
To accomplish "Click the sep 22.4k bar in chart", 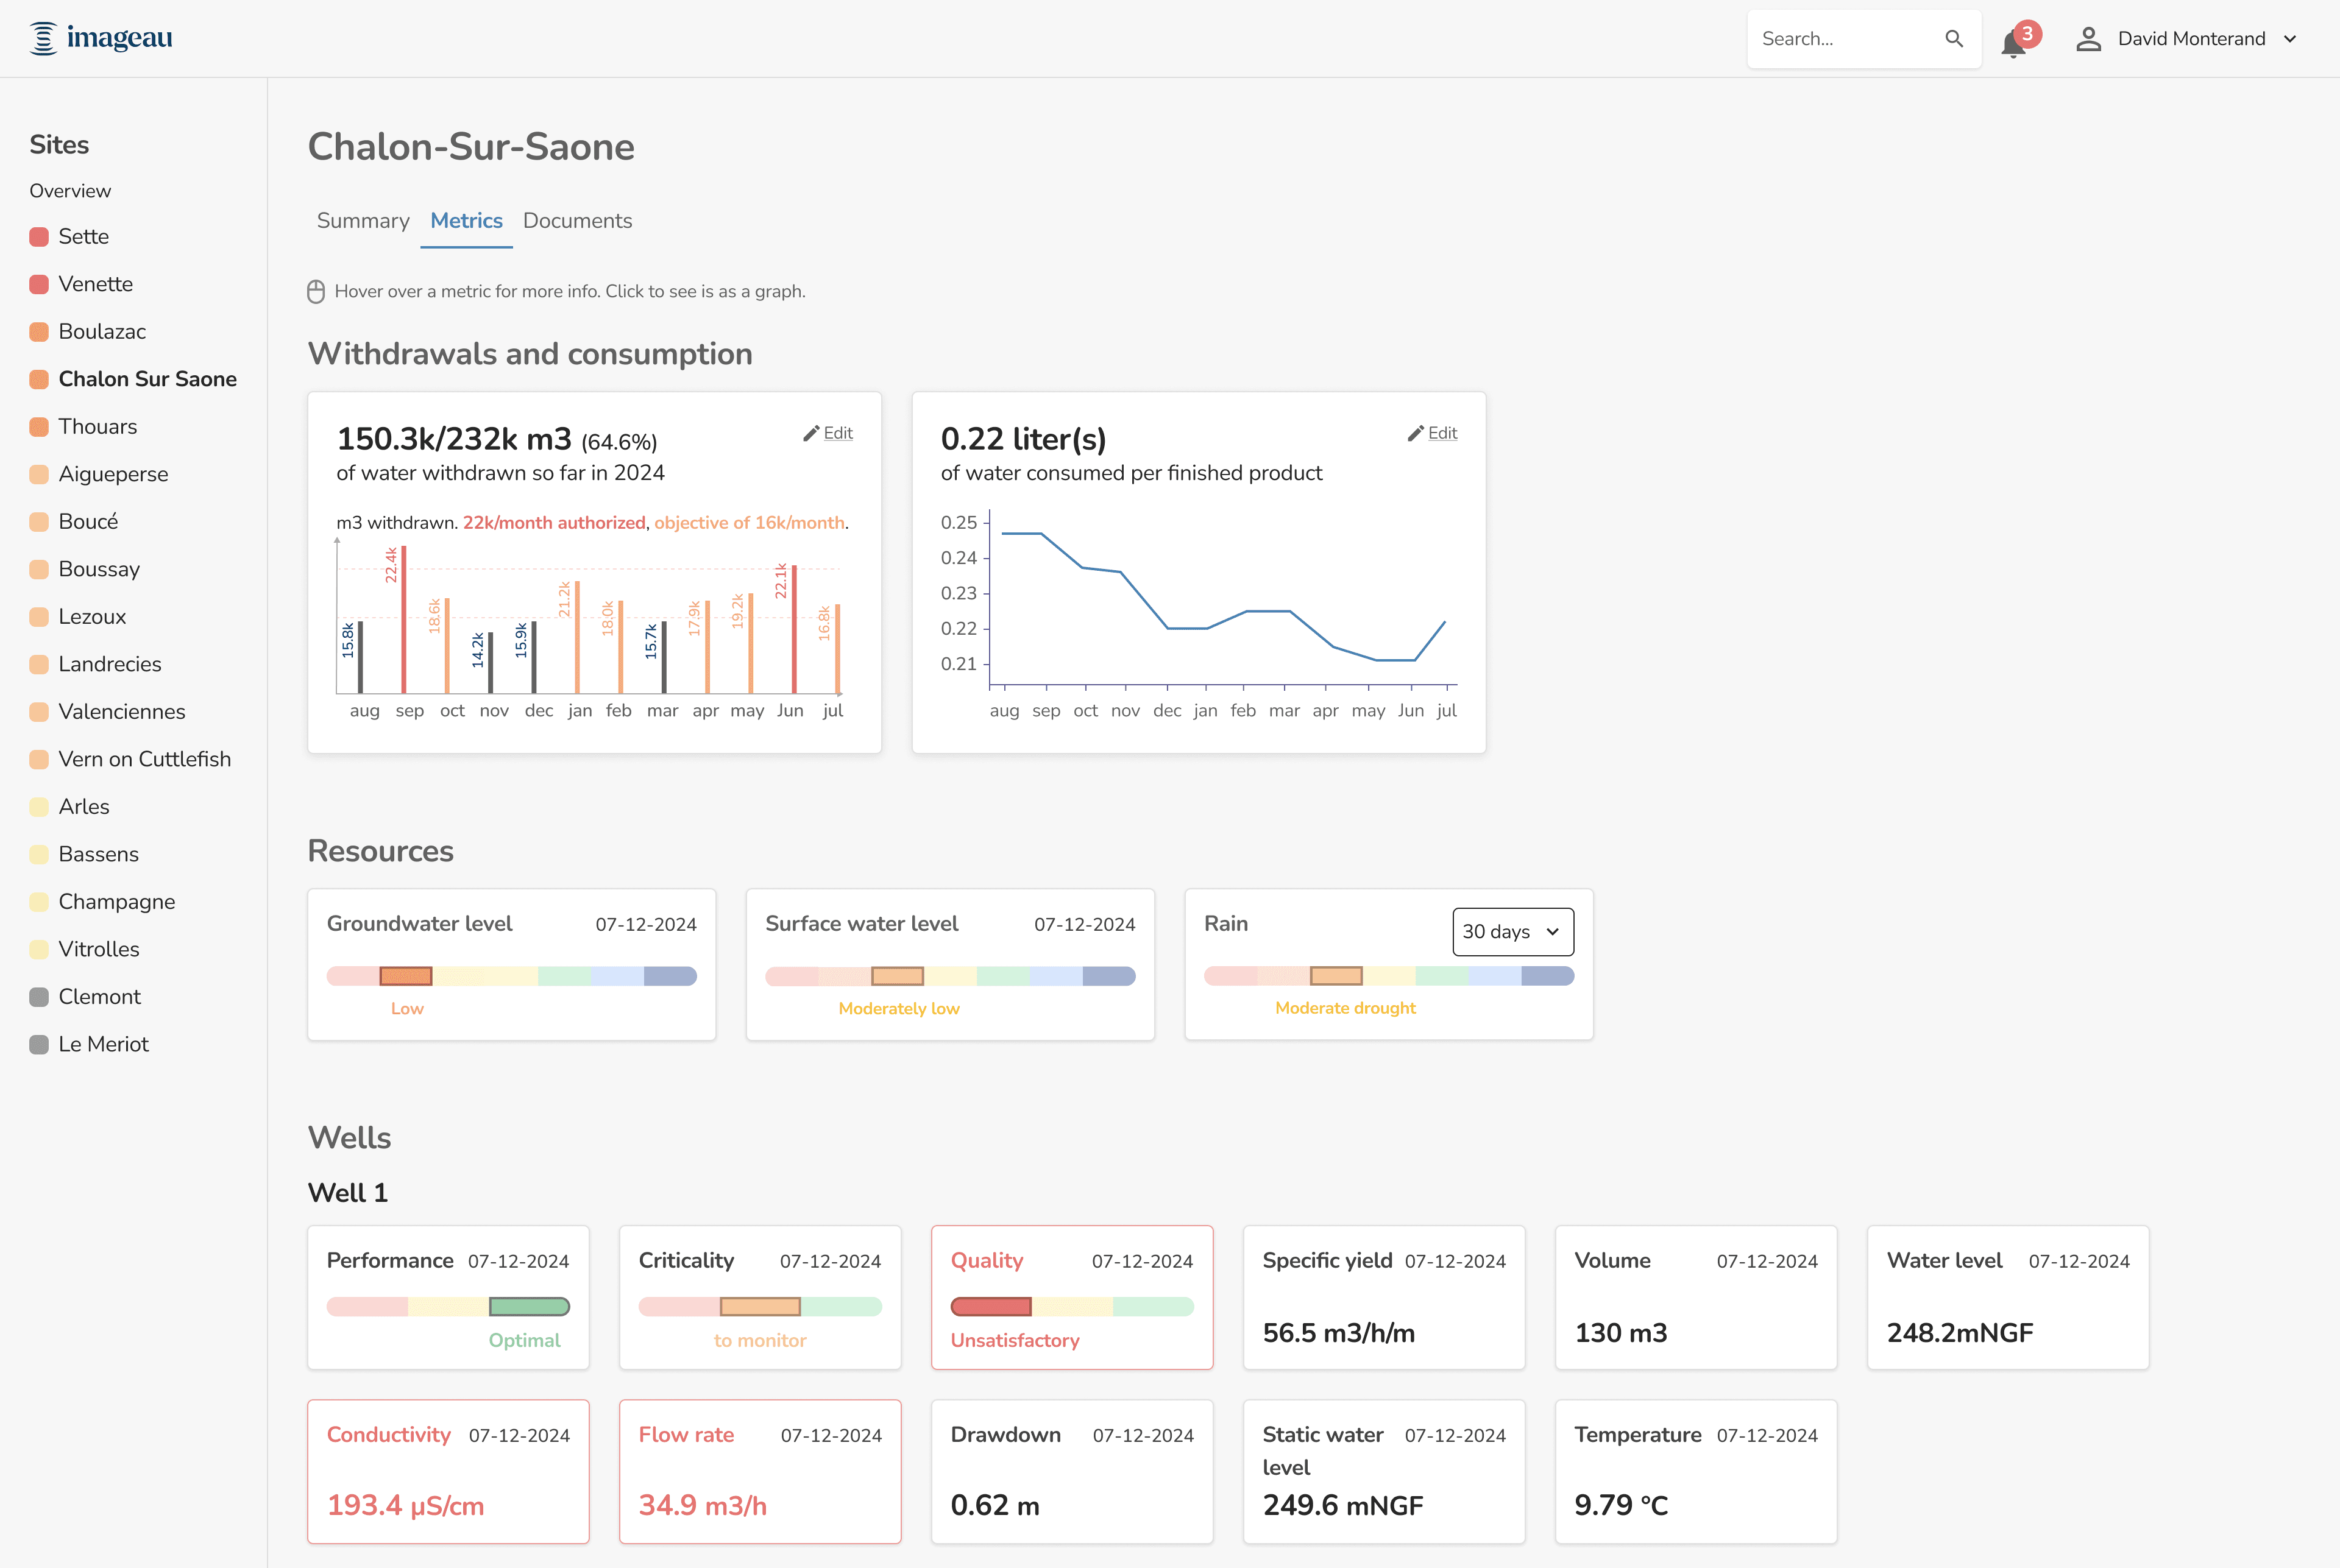I will pos(404,619).
